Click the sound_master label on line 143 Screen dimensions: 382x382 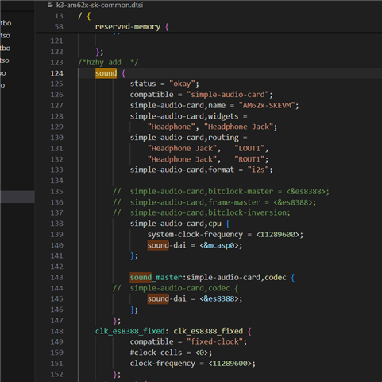tap(156, 278)
